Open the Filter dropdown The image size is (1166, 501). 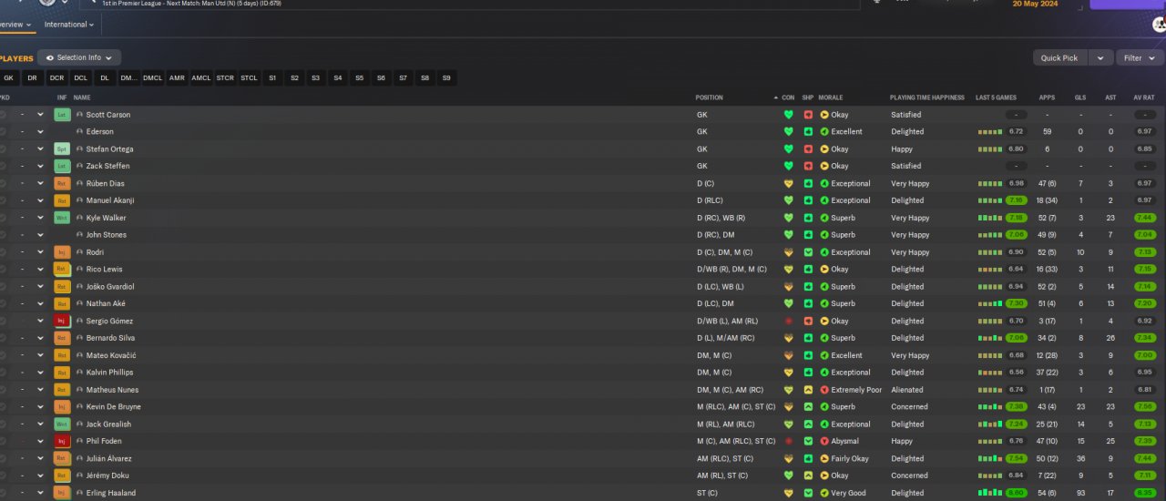[1140, 57]
